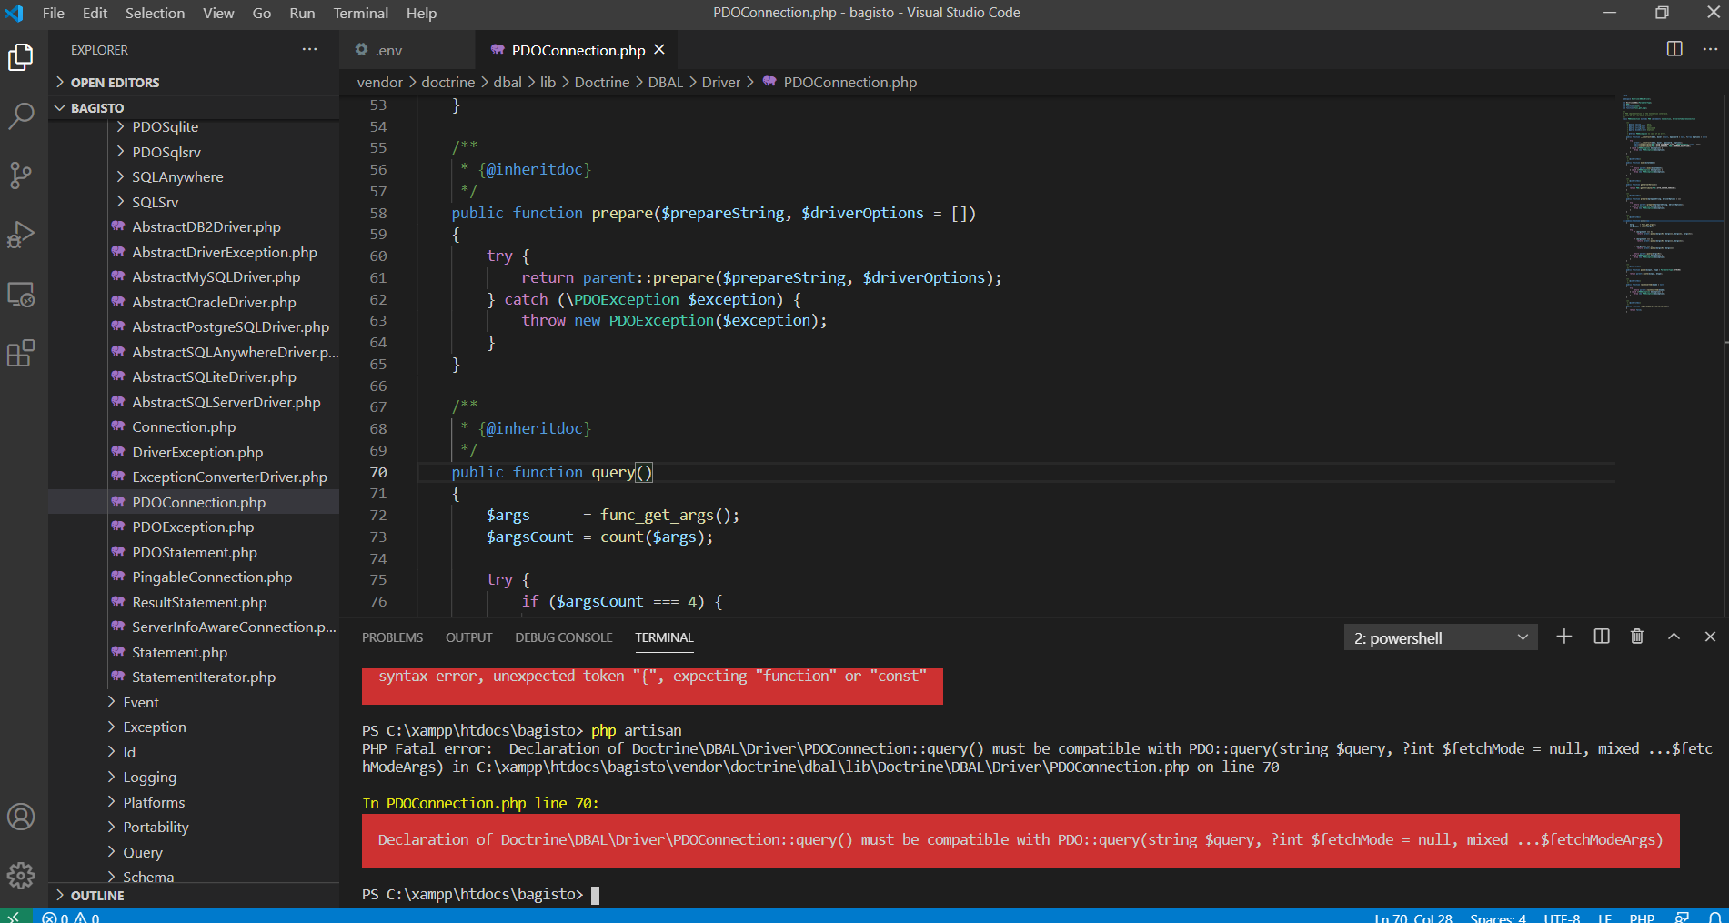Click the Ln 70, Col 28 status item
This screenshot has height=923, width=1729.
1412,918
